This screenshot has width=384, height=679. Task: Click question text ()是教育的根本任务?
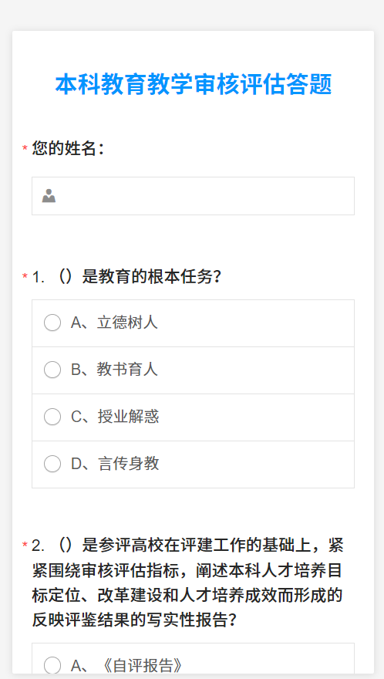140,277
